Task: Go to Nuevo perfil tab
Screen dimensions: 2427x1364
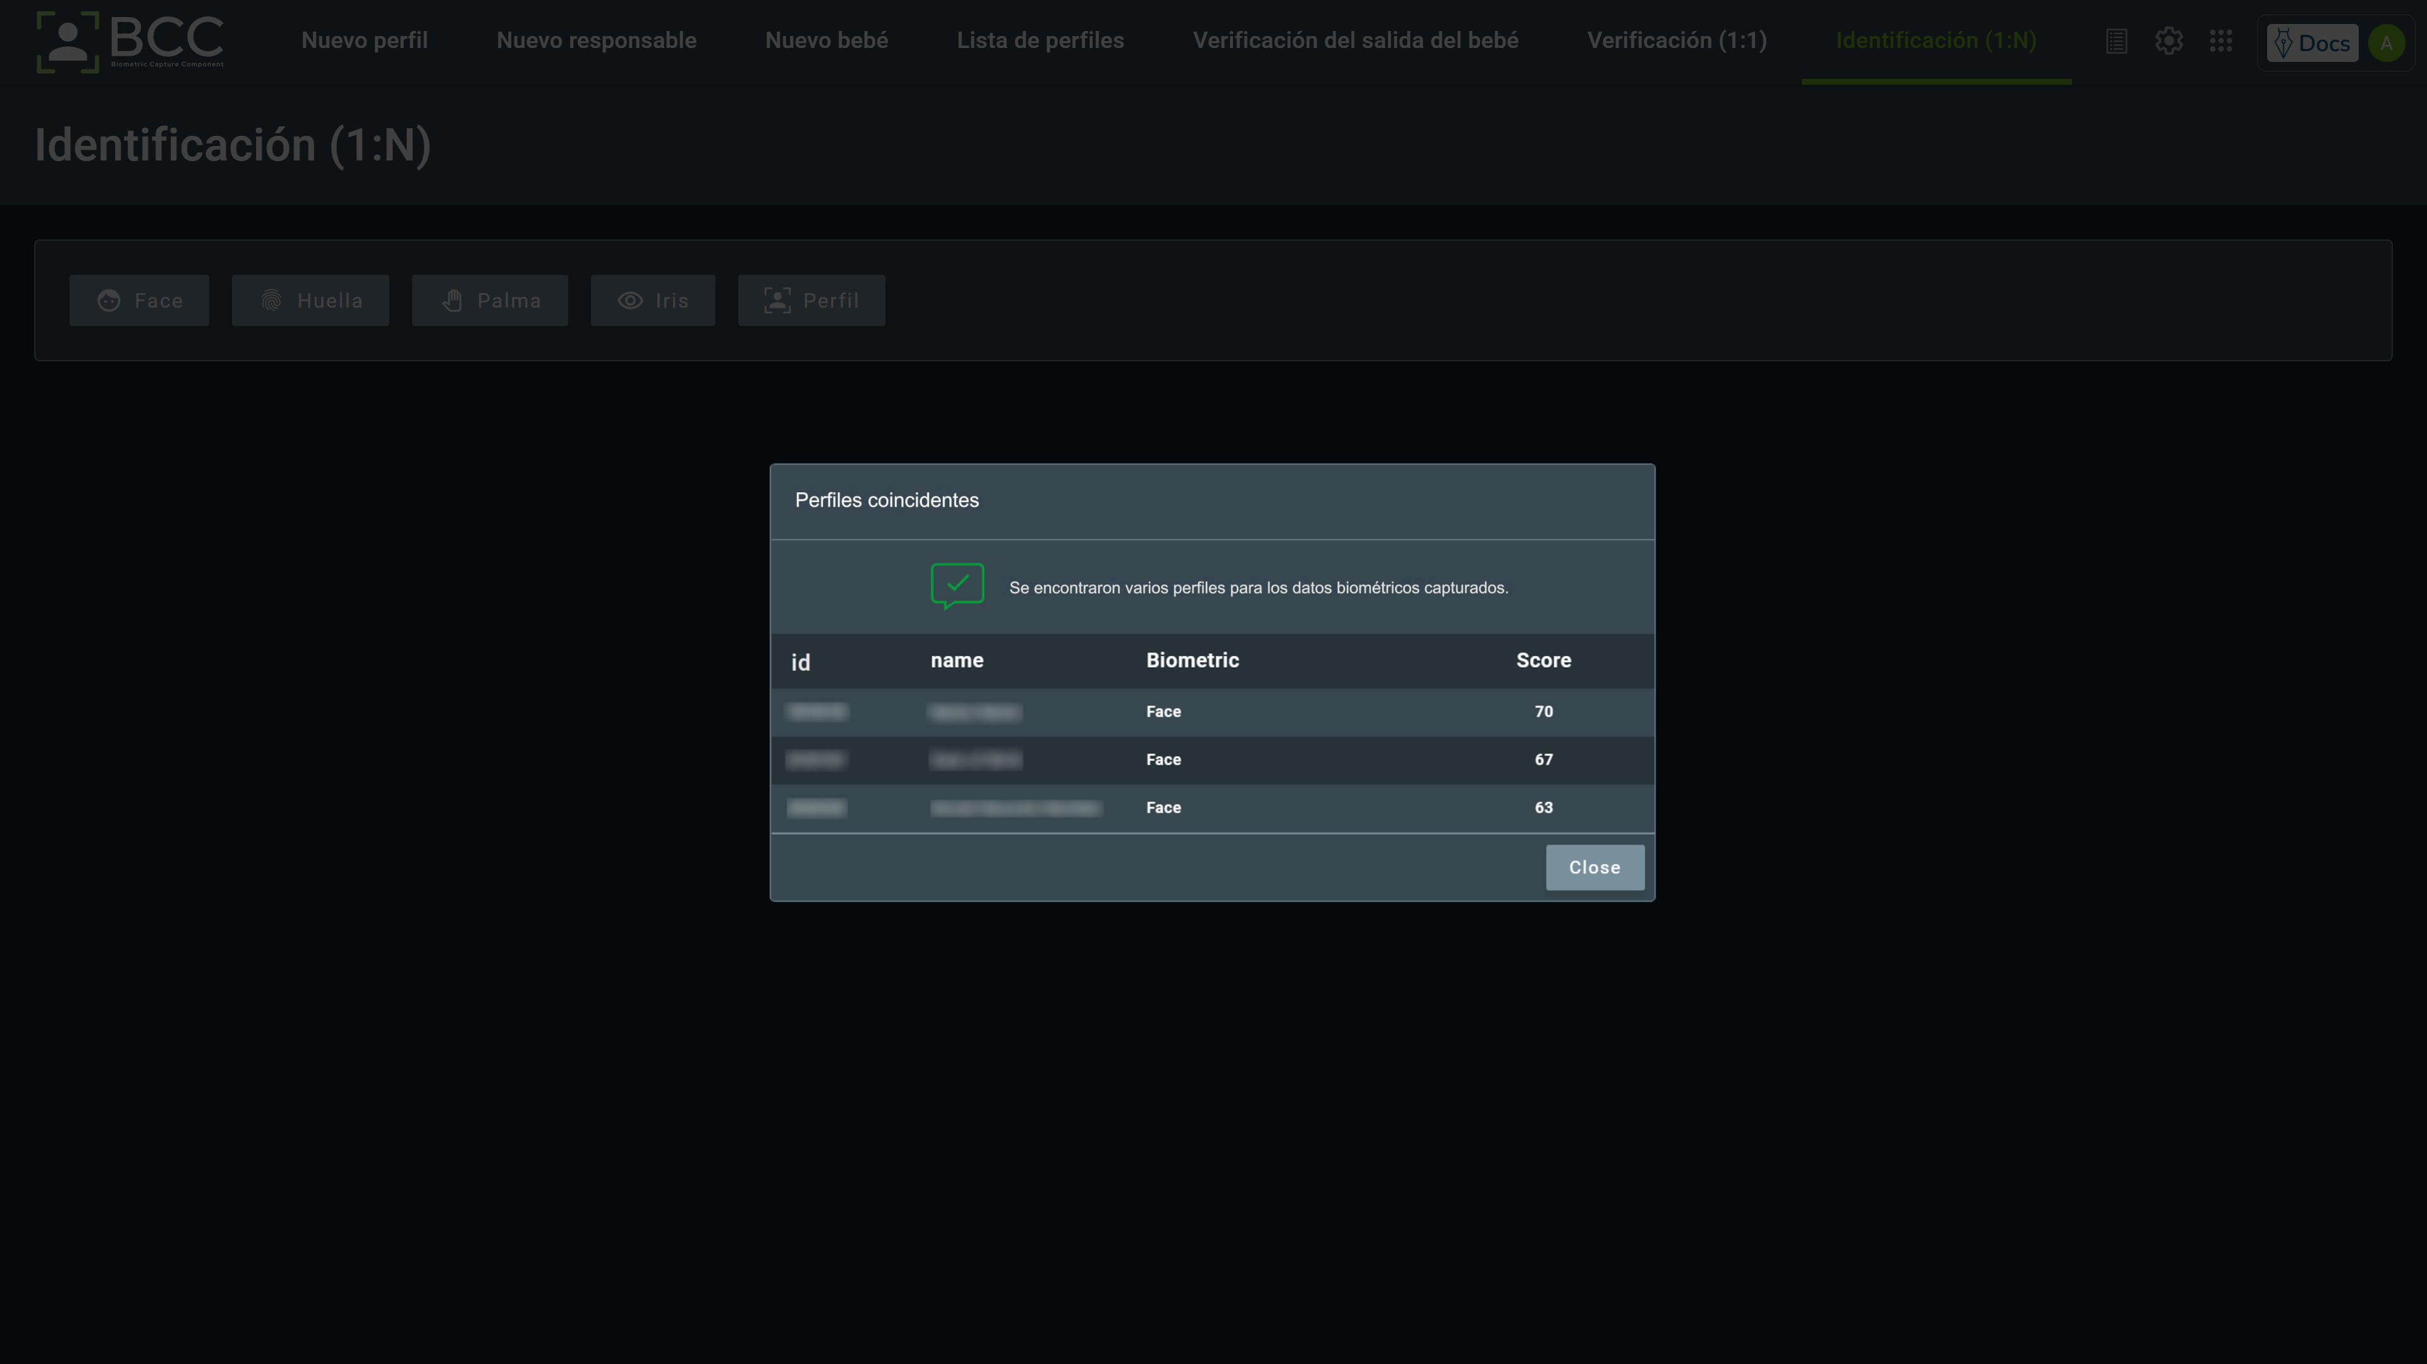Action: [x=365, y=40]
